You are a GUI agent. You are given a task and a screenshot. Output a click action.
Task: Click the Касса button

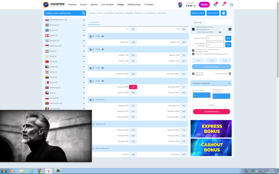click(x=204, y=5)
